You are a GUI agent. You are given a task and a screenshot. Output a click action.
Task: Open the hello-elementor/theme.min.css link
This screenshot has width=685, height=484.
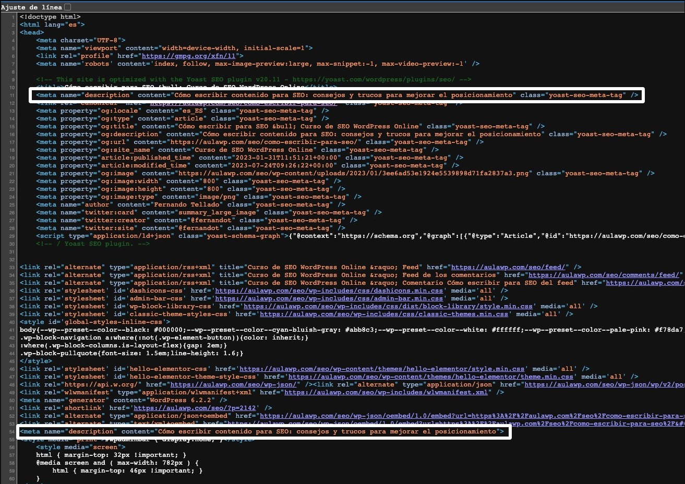pyautogui.click(x=431, y=377)
